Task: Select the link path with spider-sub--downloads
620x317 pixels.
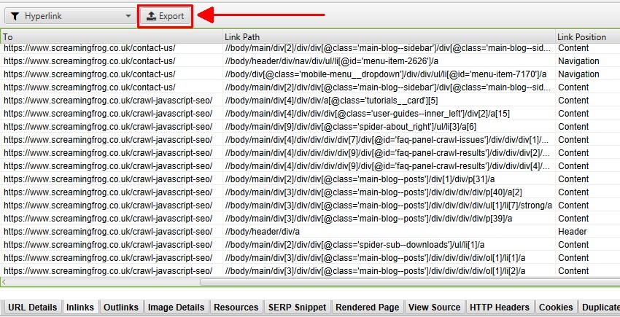Action: coord(354,245)
